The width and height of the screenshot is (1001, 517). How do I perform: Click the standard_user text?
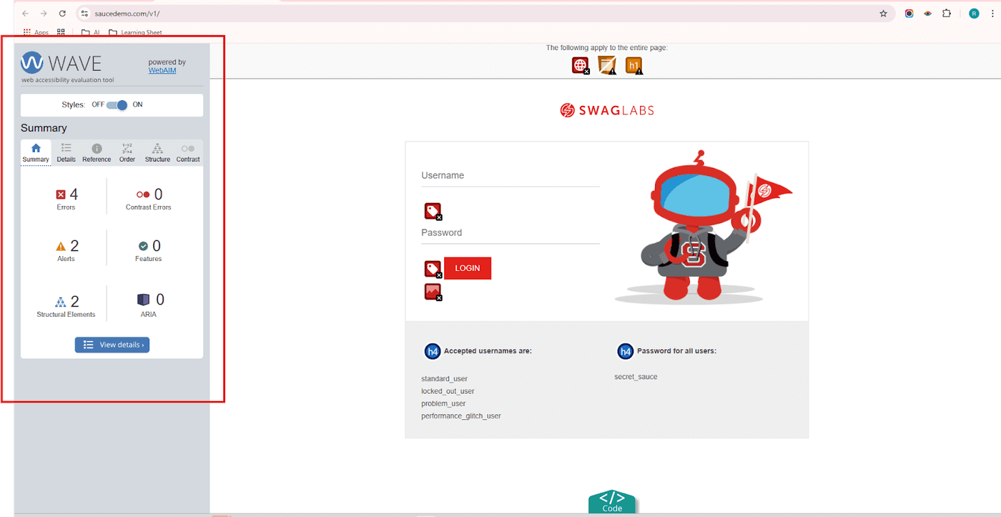[x=444, y=379]
